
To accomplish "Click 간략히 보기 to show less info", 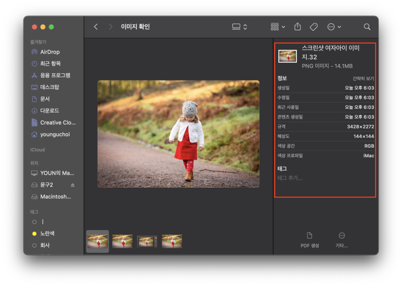I will (x=364, y=79).
